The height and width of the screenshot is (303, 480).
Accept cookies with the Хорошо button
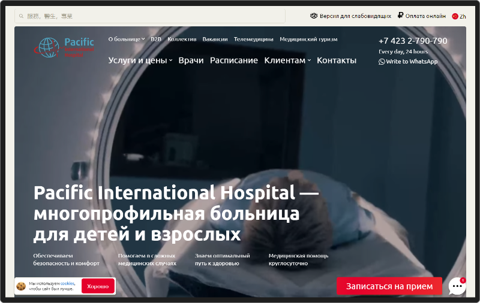pos(98,286)
